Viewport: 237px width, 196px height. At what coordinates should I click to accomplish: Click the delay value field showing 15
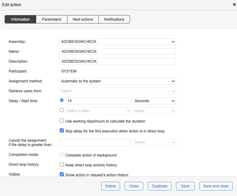(98, 101)
